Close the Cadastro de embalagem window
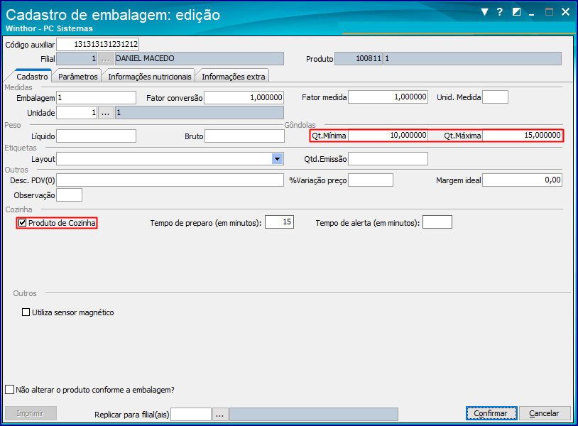 [565, 12]
